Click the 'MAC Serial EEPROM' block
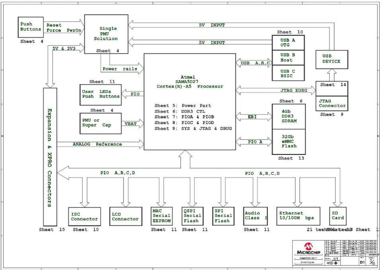This screenshot has width=380, height=270. coord(162,216)
